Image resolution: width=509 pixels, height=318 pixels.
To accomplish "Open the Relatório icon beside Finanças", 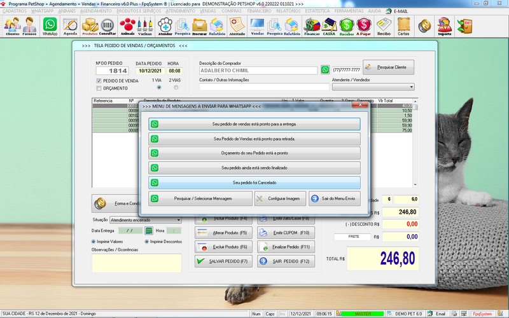I will pos(292,26).
